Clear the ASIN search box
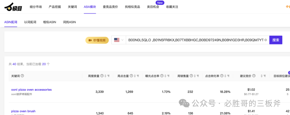 [266, 40]
